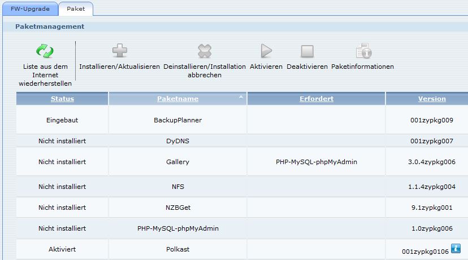This screenshot has height=260, width=468.
Task: Select the NFS package name
Action: [x=178, y=187]
